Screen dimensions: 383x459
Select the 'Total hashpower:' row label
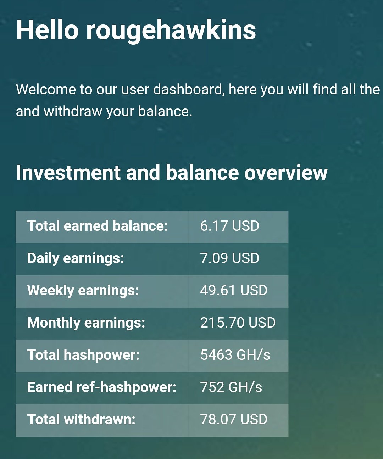coord(83,355)
